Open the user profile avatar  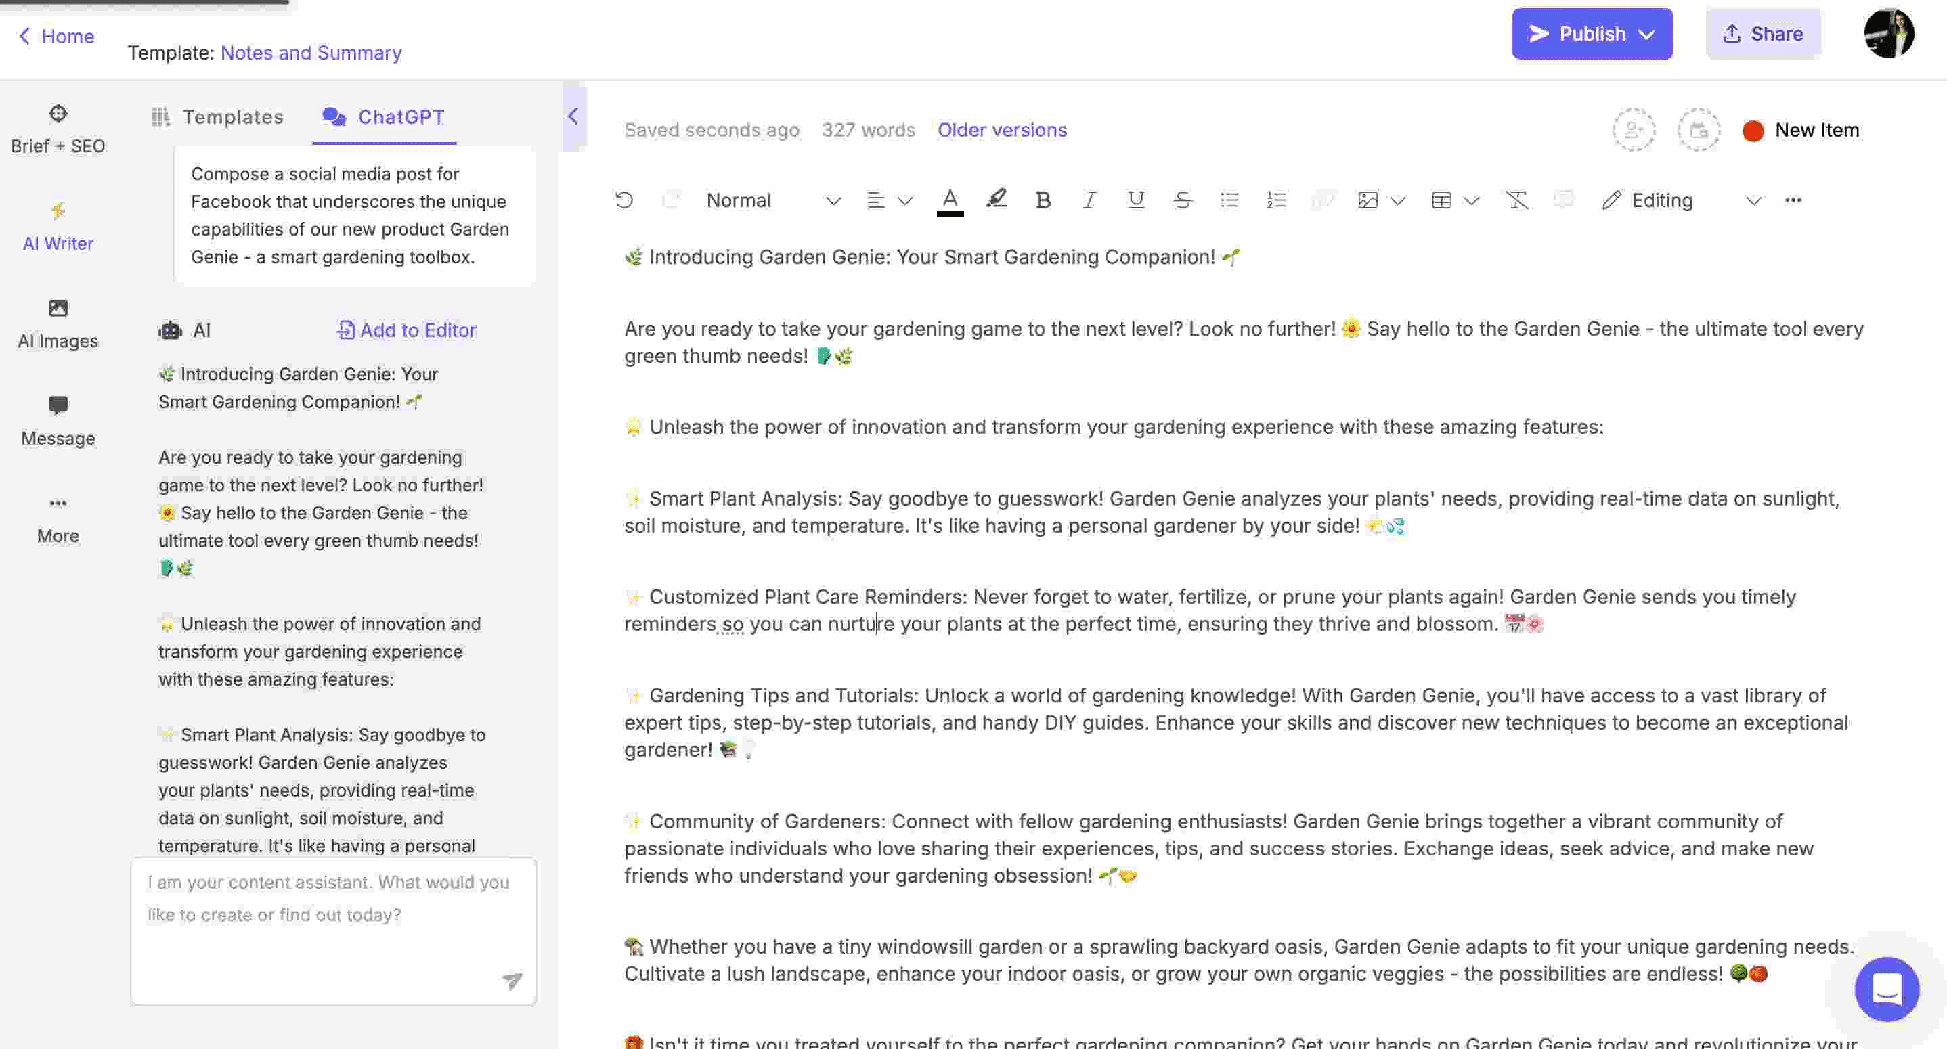point(1888,33)
